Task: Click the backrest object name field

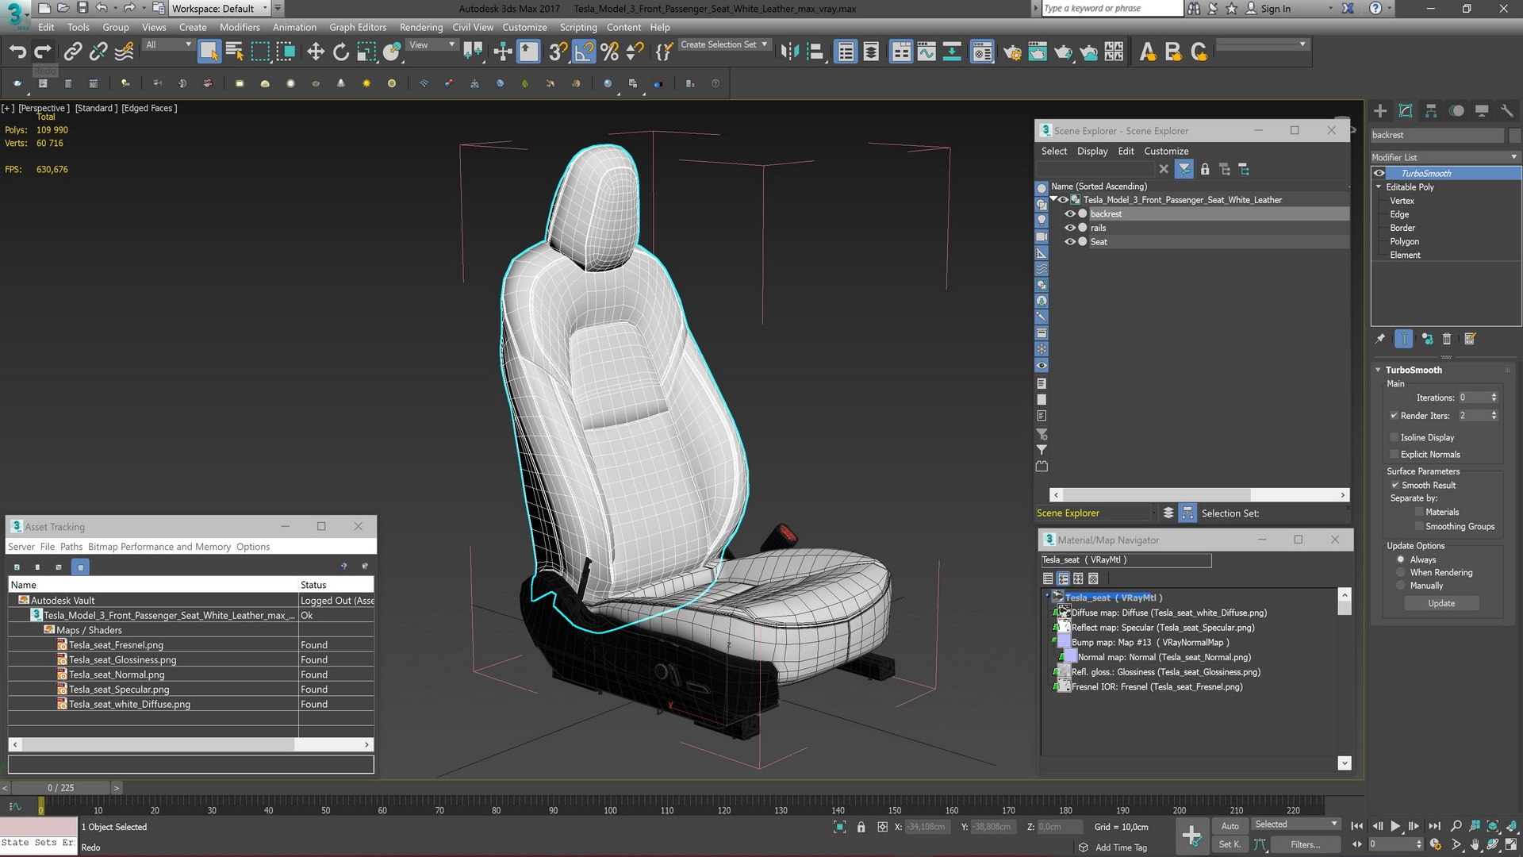Action: pyautogui.click(x=1437, y=136)
